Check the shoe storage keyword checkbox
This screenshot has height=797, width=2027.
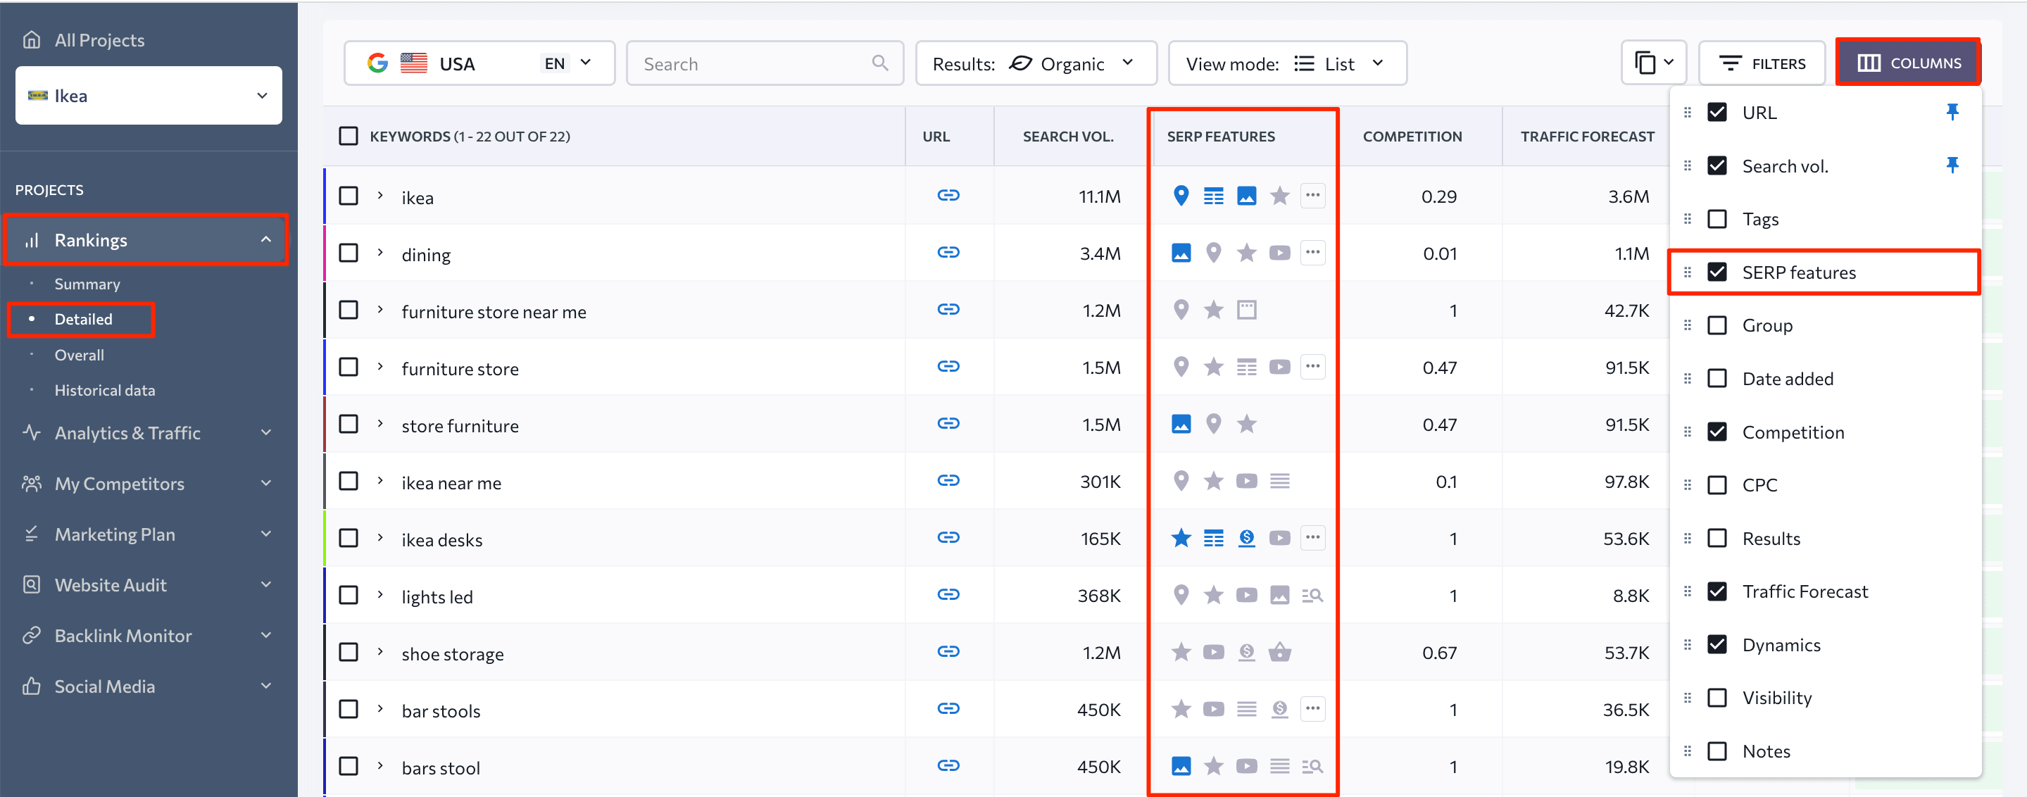click(348, 652)
